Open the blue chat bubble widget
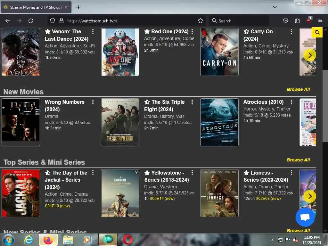328x246 pixels. (x=305, y=217)
